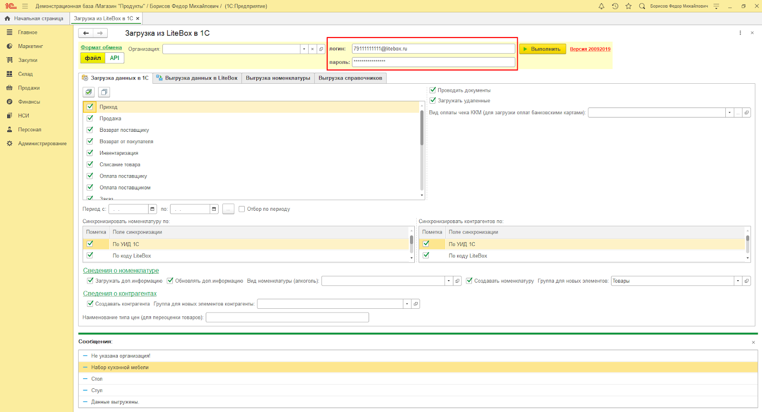The image size is (762, 412).
Task: Clear the Организация field with the x
Action: click(312, 49)
